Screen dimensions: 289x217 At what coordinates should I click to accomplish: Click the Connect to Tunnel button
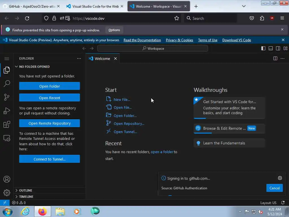click(x=49, y=159)
